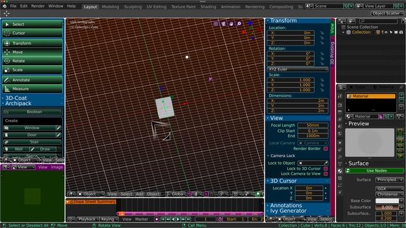
Task: Click the pin icon in Properties header
Action: pos(402,87)
